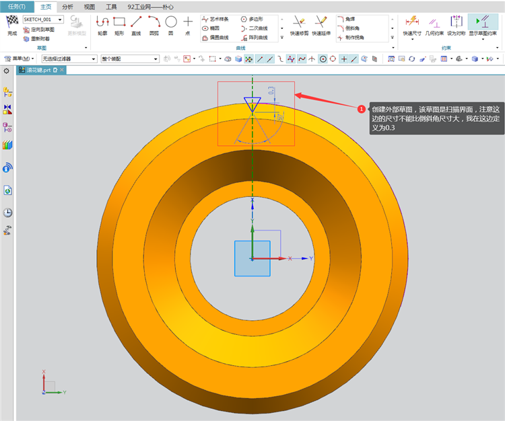Select the 圆 circle tool

tap(171, 26)
